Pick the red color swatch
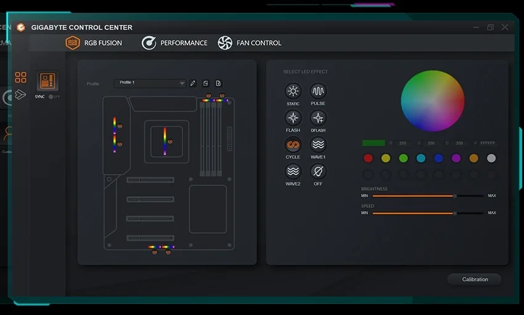This screenshot has width=524, height=315. coord(368,158)
